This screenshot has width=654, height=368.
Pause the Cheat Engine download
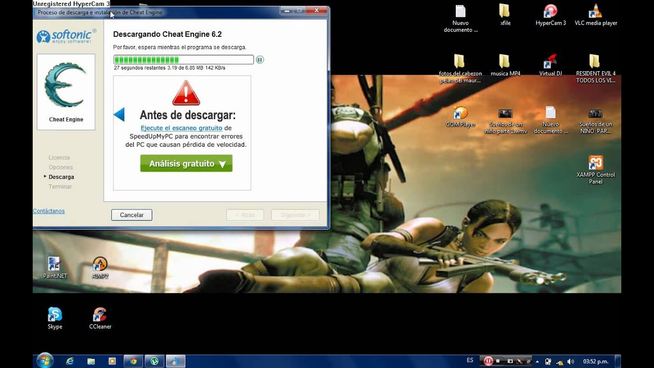point(260,60)
